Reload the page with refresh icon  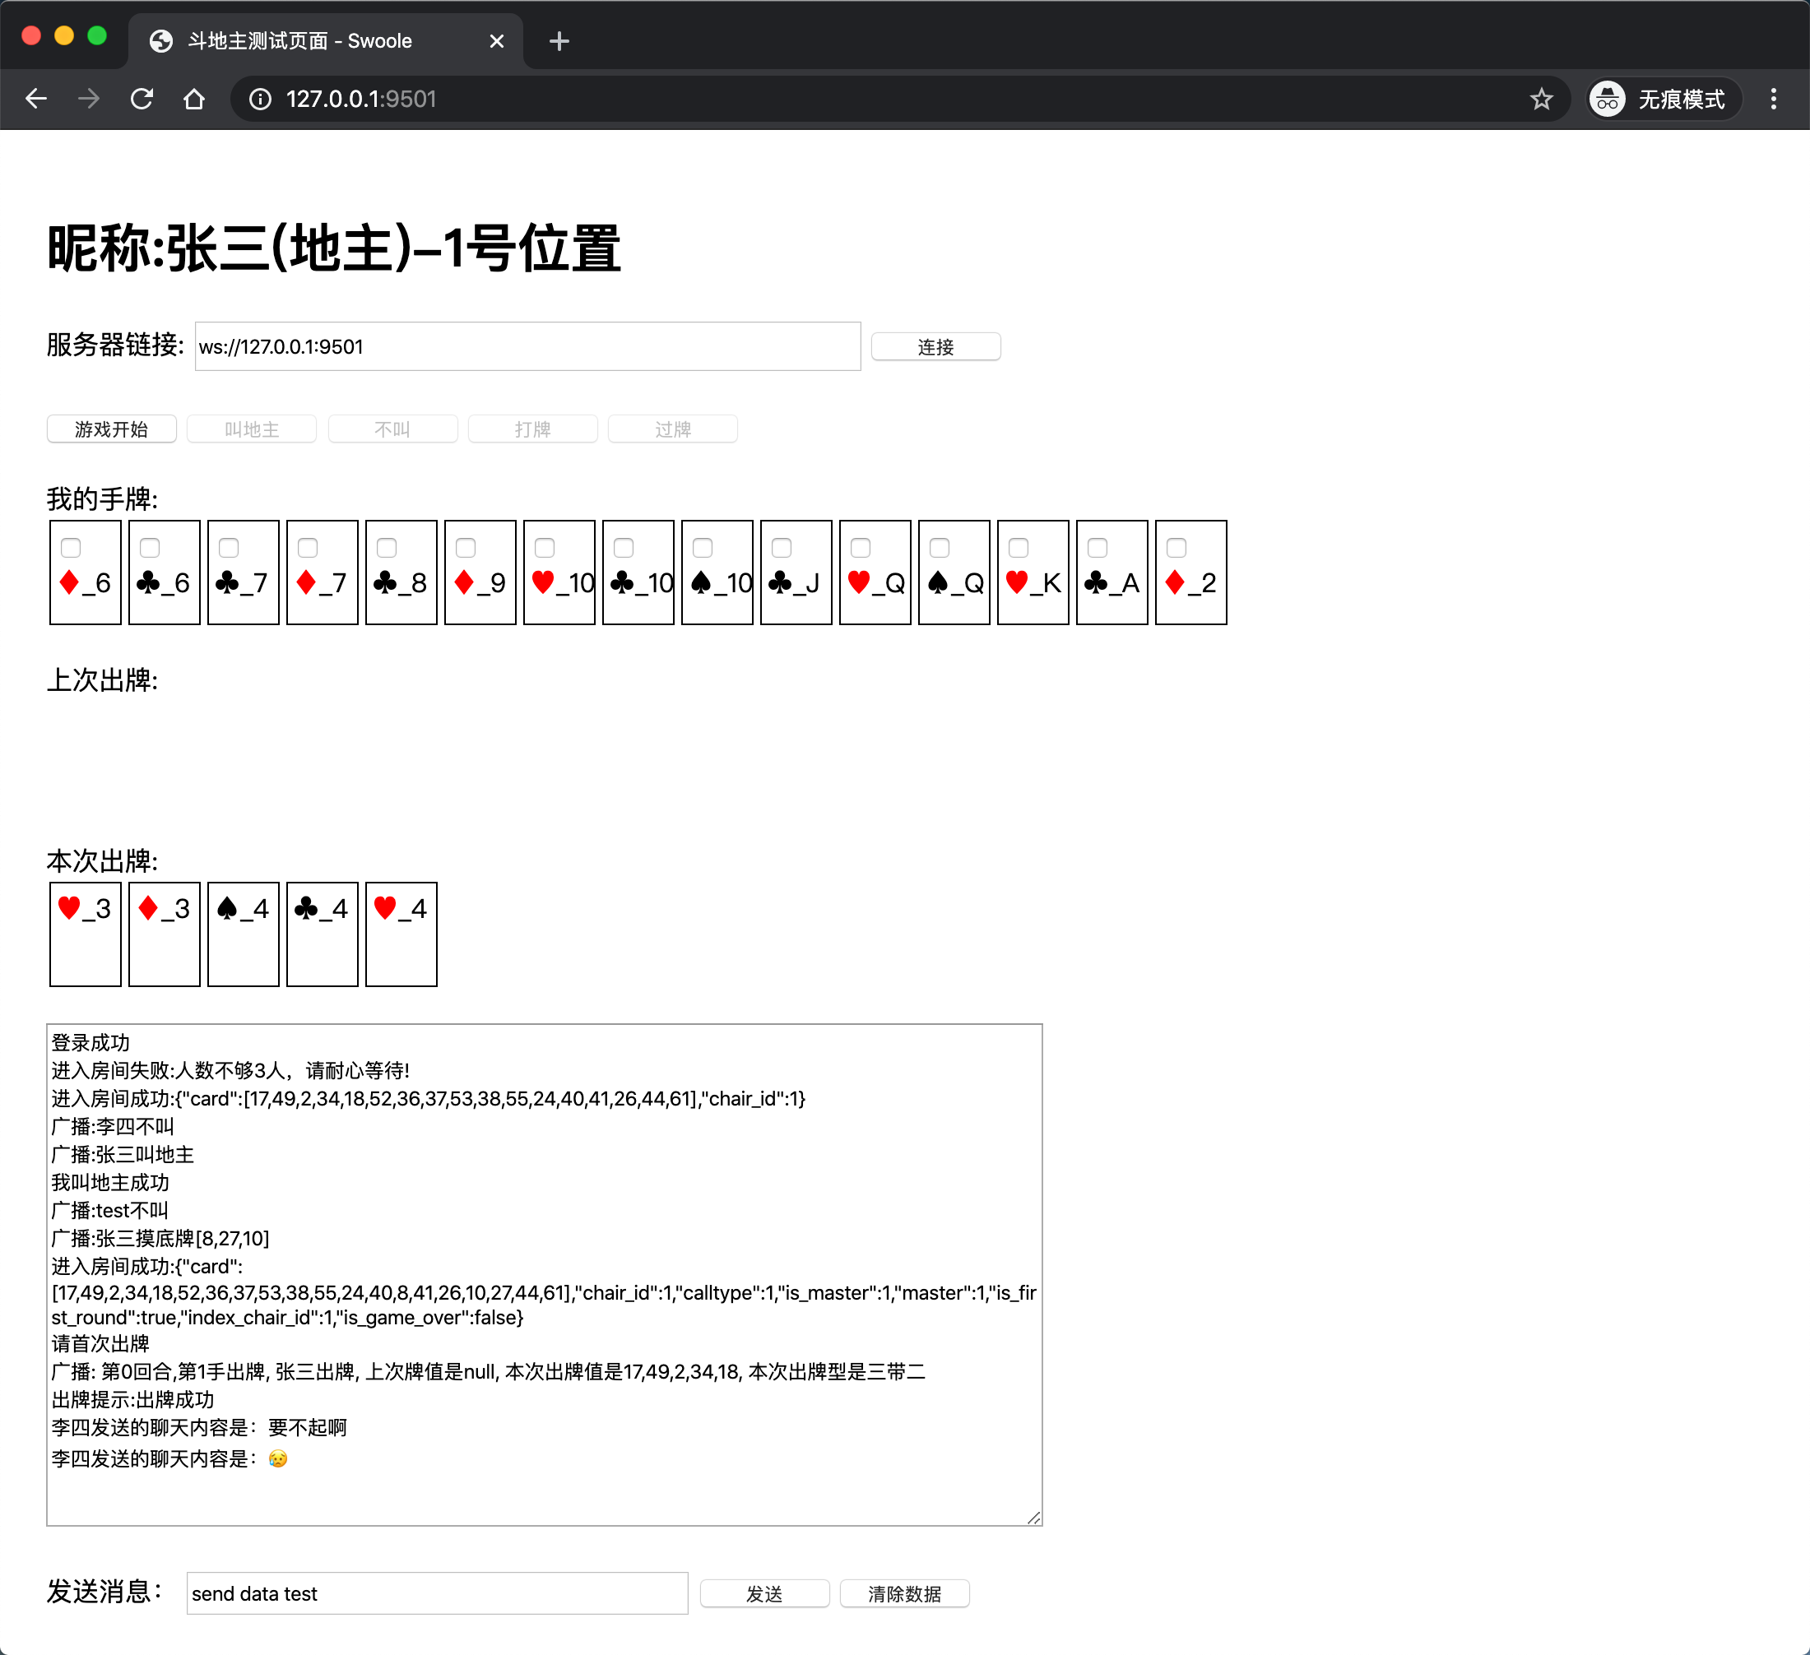(142, 99)
